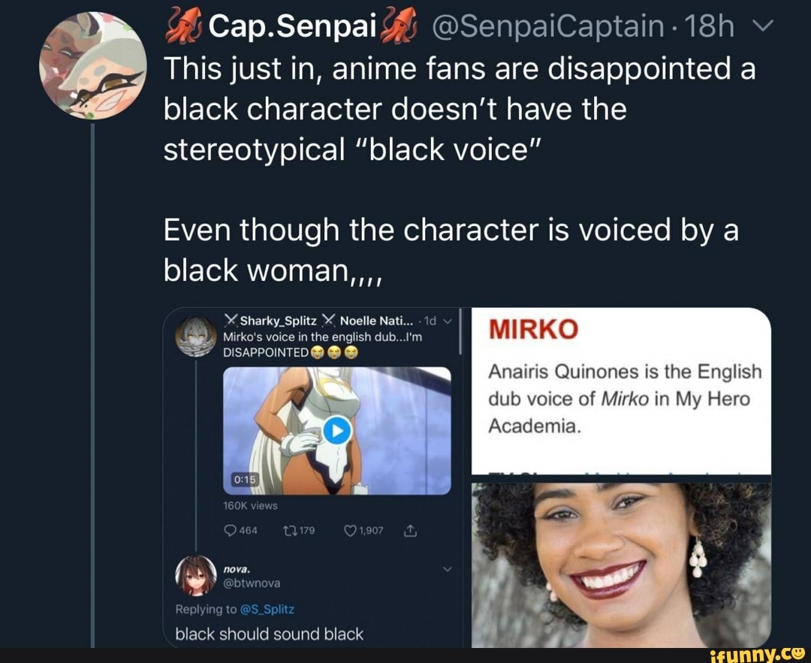Share the Sharky_Splitz tweet

(x=410, y=529)
